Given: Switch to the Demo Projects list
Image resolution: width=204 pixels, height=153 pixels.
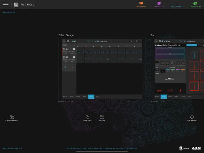Looking at the screenshot, I should 9,13.
